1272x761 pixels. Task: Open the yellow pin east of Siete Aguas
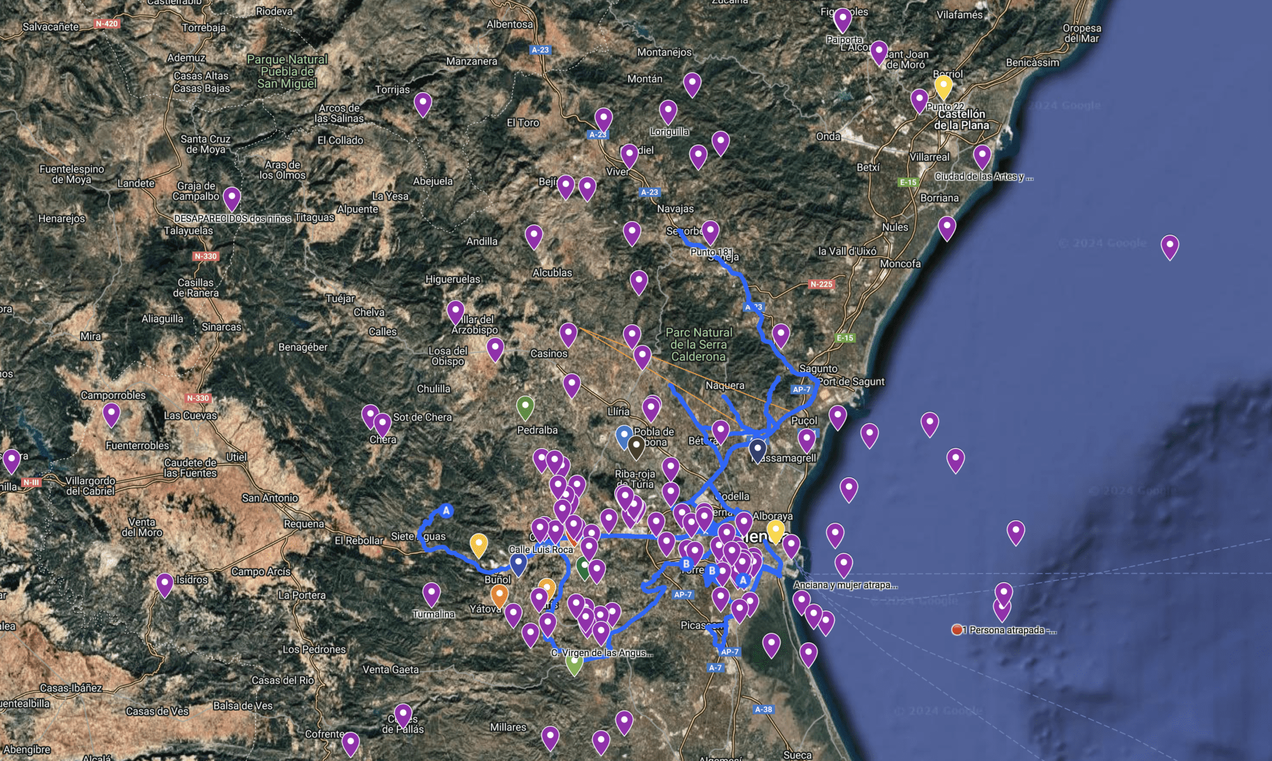pos(478,545)
